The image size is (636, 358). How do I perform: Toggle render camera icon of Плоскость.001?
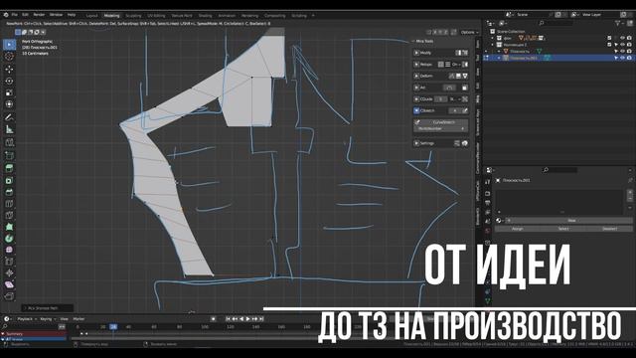pos(629,58)
